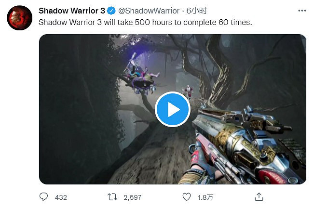Click the reply speech bubble icon

[43, 197]
